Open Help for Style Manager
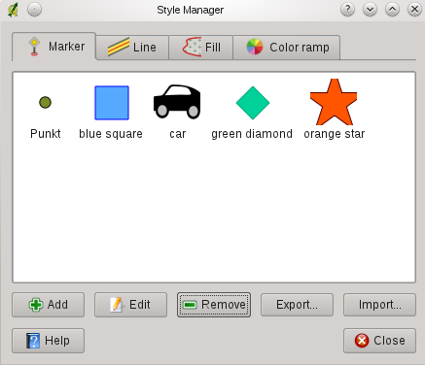425x365 pixels. coord(49,341)
